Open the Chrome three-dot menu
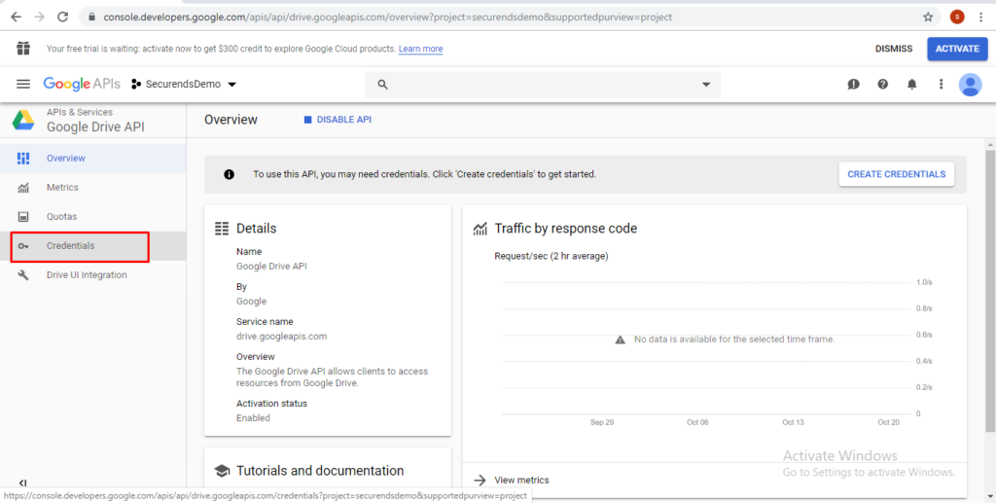 (x=980, y=18)
